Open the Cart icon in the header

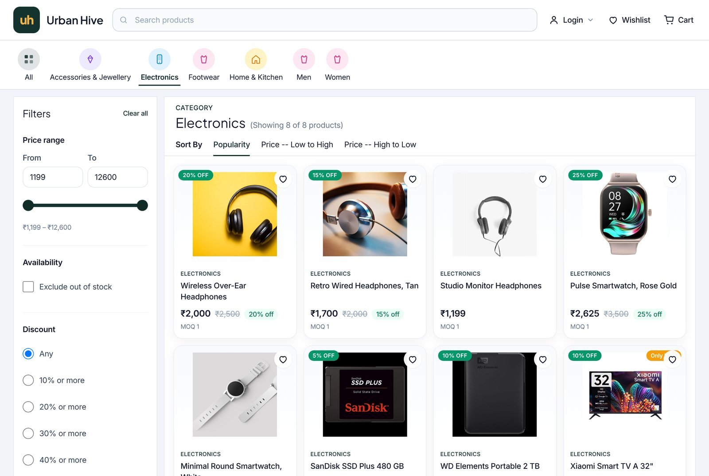[x=669, y=20]
